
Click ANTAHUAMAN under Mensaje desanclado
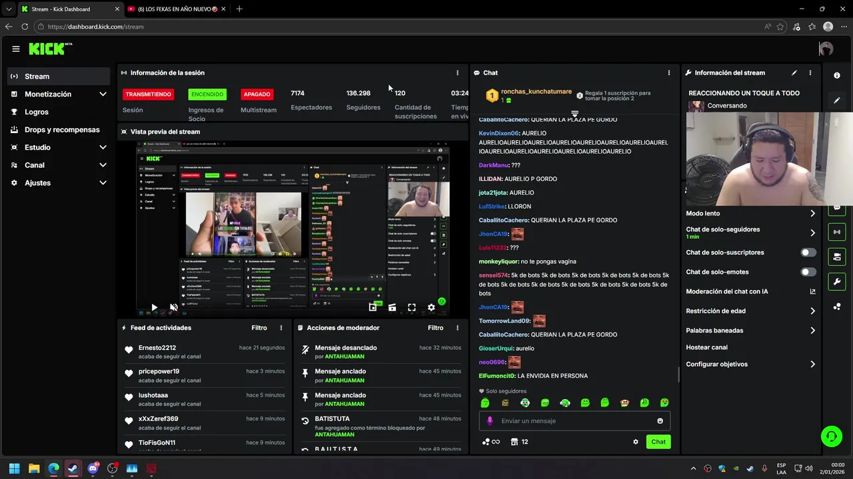[x=345, y=357]
